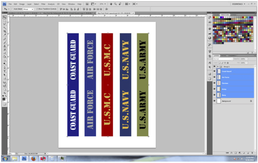Screen dimensions: 258x163
Task: Click the foreground color swatch in toolbox
Action: click(x=4, y=99)
